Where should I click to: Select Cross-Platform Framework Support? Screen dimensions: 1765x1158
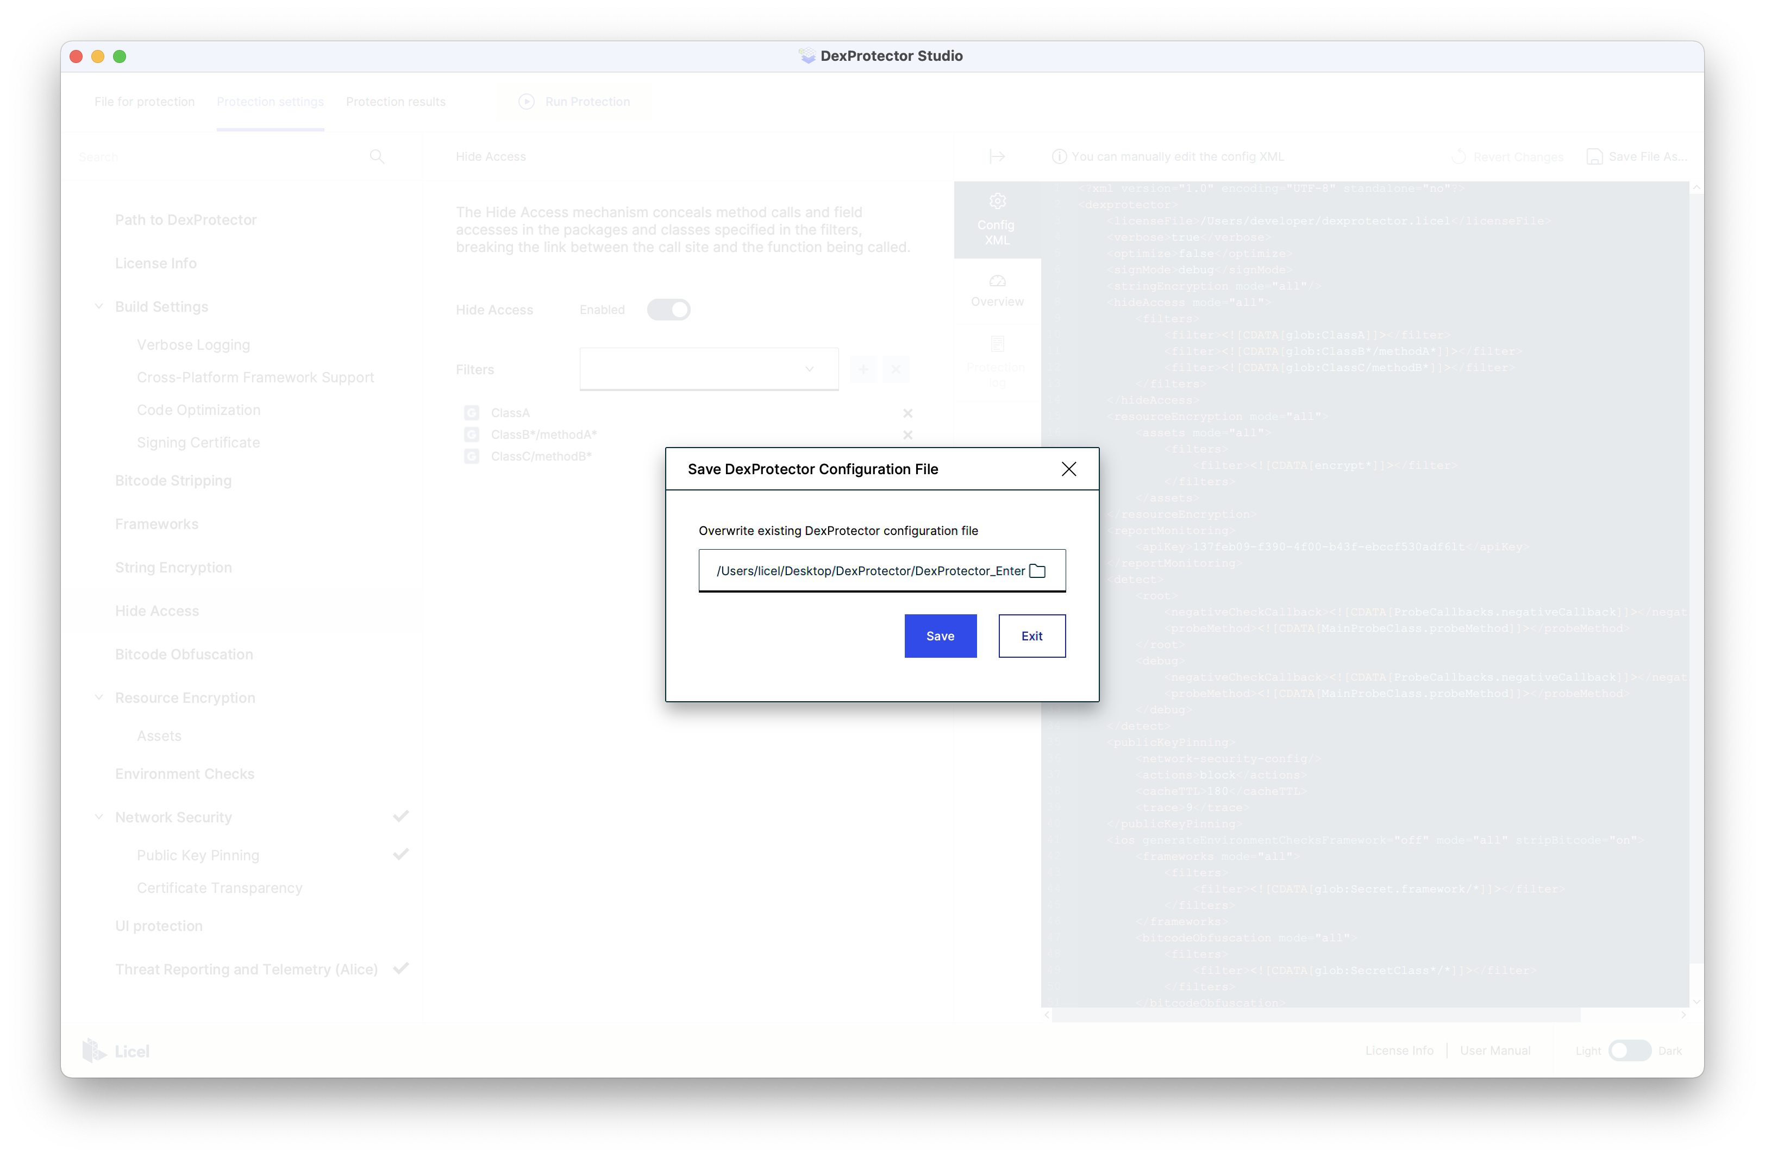[255, 377]
